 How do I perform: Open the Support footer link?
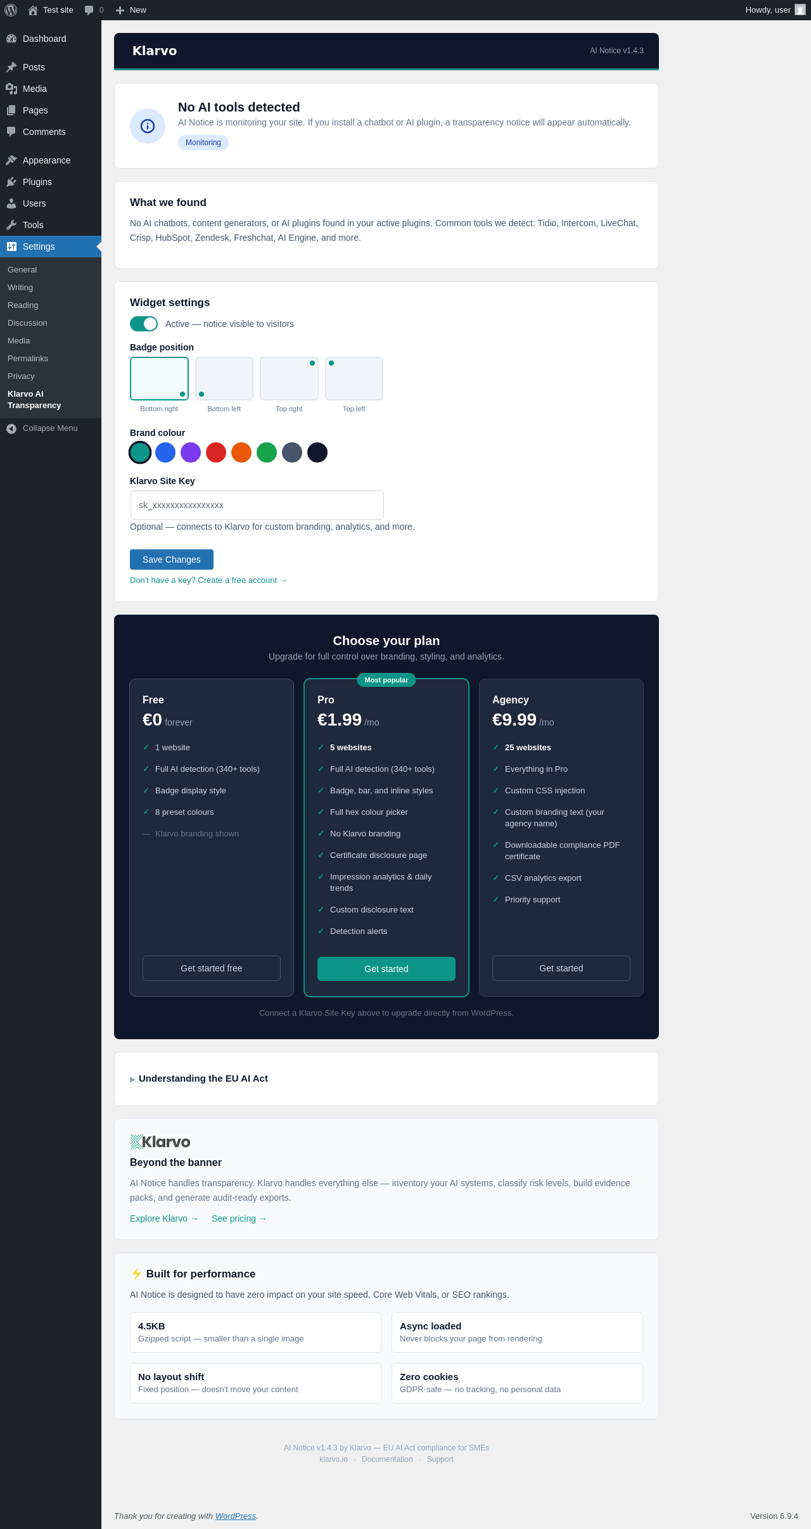click(440, 1459)
